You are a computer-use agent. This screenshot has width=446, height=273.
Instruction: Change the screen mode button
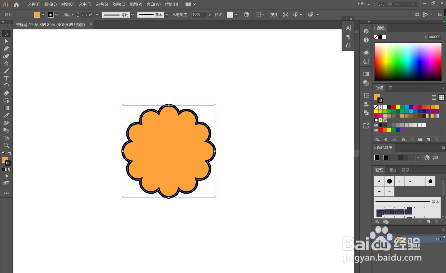click(6, 183)
